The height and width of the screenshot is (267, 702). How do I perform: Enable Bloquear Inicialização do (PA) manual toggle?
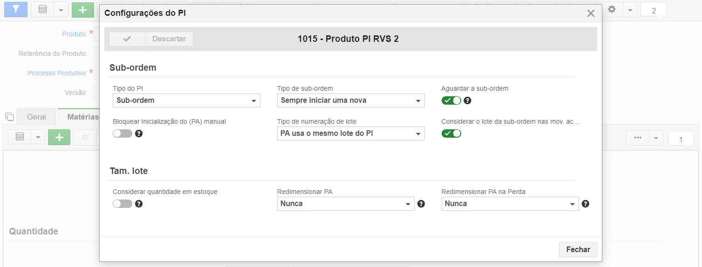coord(123,133)
